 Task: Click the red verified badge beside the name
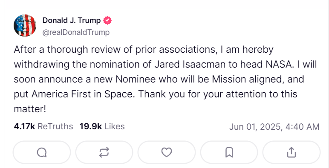tap(107, 20)
